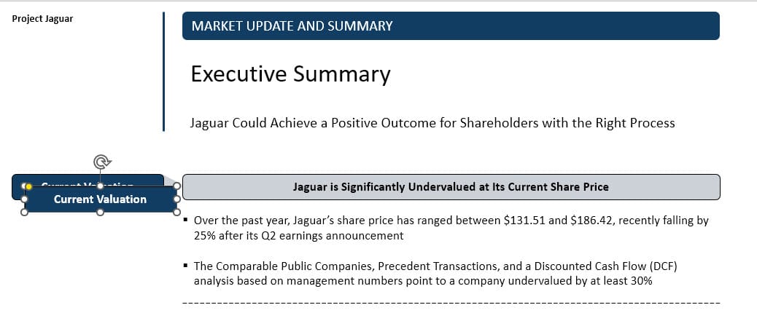The width and height of the screenshot is (757, 321).
Task: Click the bottom-right corner resize handle
Action: pyautogui.click(x=176, y=213)
